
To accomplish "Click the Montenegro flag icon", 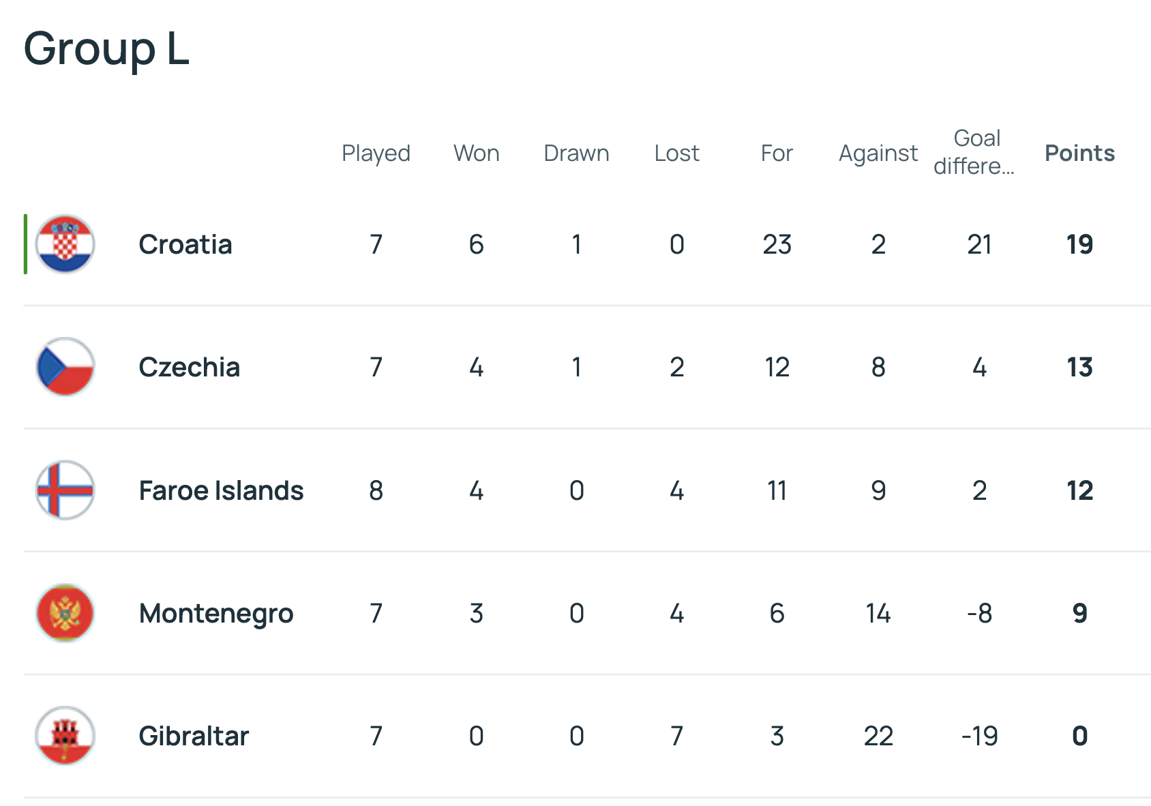I will (x=65, y=613).
